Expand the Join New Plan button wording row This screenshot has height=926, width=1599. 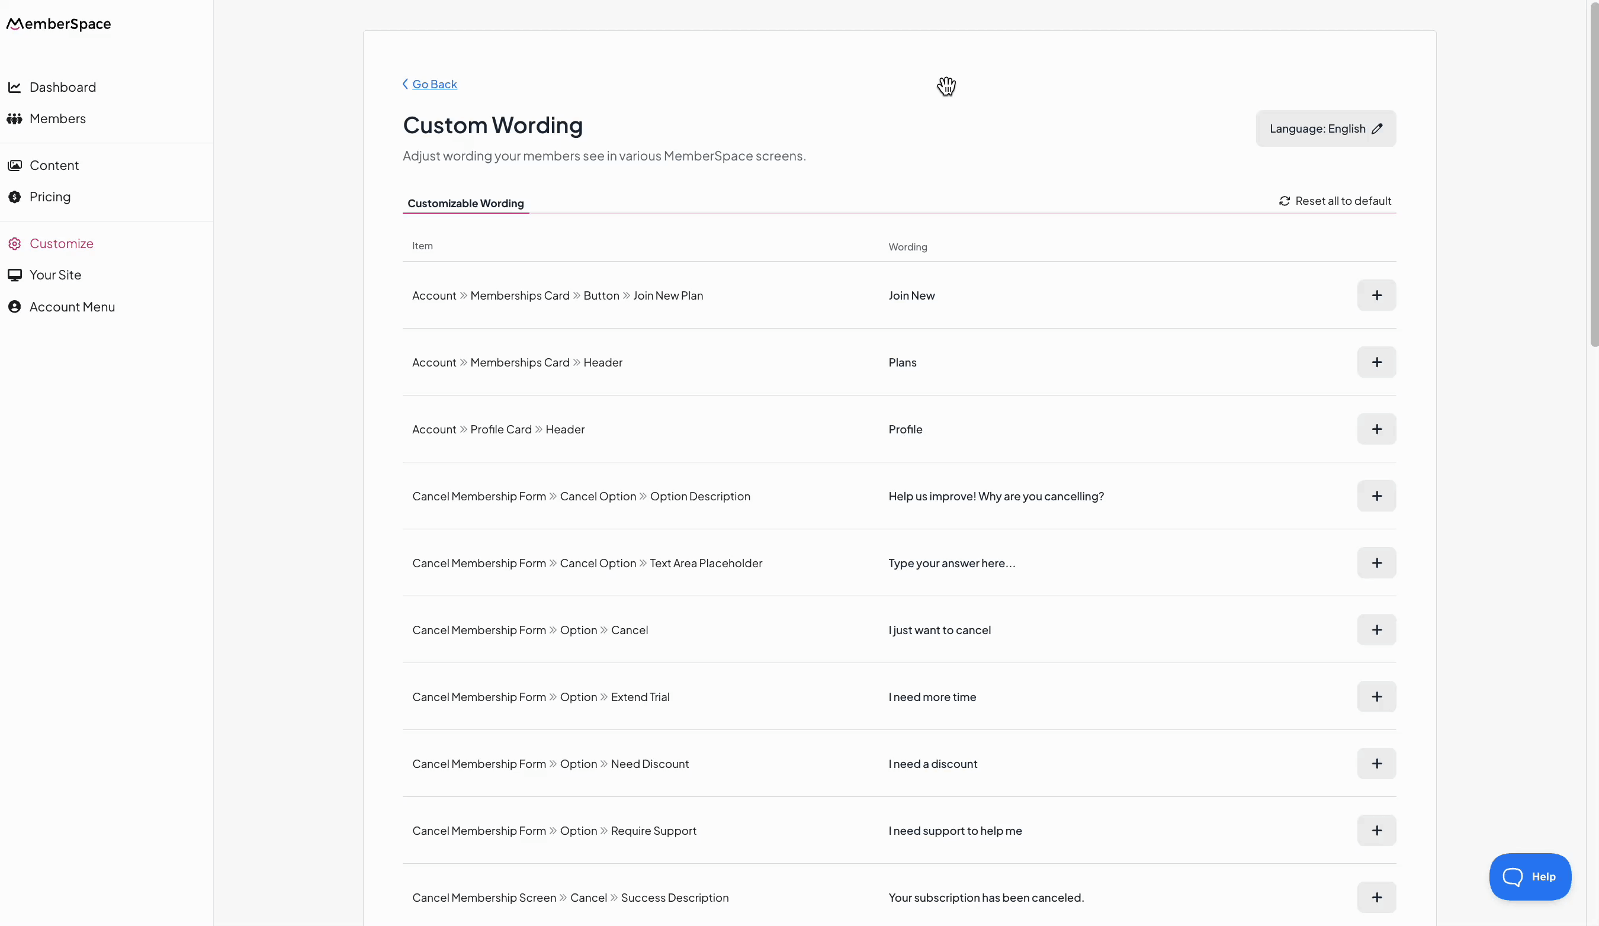pyautogui.click(x=1376, y=295)
